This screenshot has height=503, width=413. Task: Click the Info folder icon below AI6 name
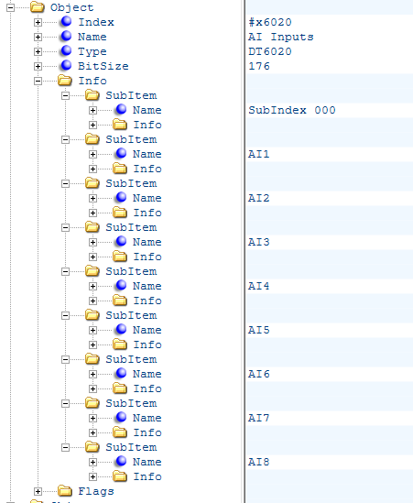(120, 388)
